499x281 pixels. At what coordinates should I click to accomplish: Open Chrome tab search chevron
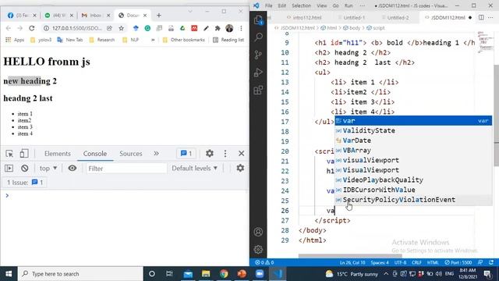[190, 12]
